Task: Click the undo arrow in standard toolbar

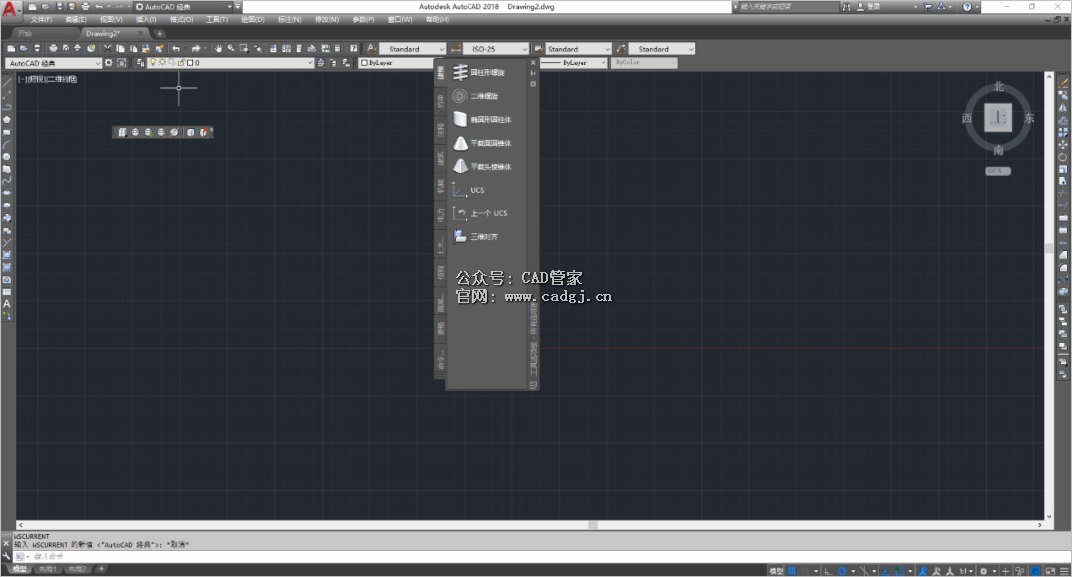Action: tap(177, 49)
